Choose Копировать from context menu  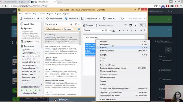[x=123, y=45]
